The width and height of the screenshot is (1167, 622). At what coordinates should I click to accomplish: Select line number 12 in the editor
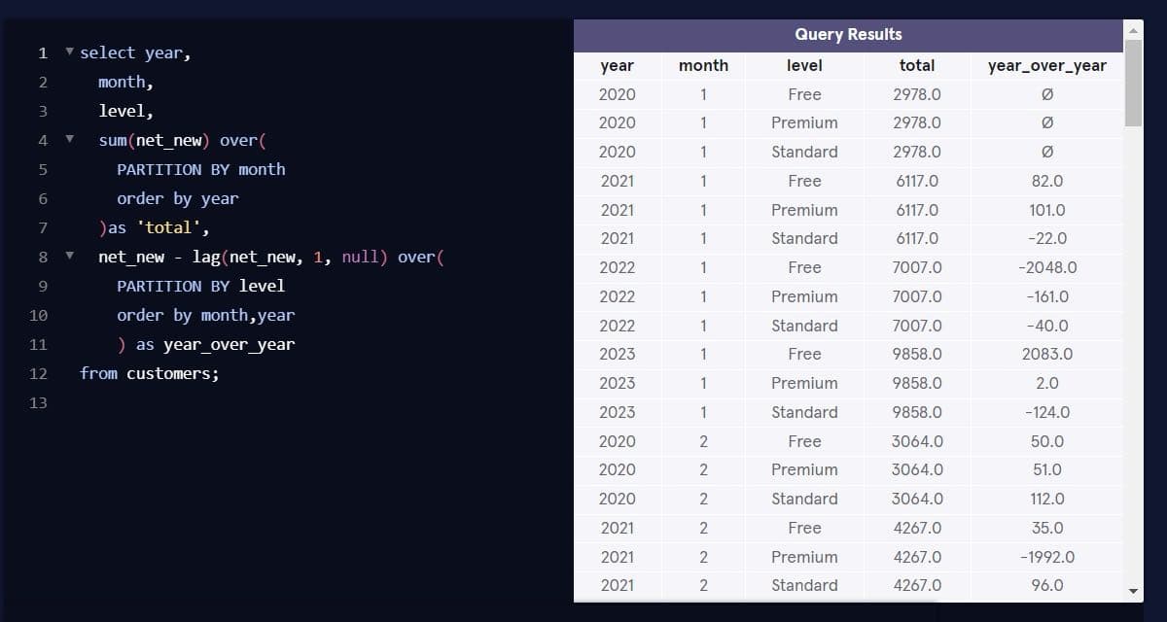coord(39,373)
